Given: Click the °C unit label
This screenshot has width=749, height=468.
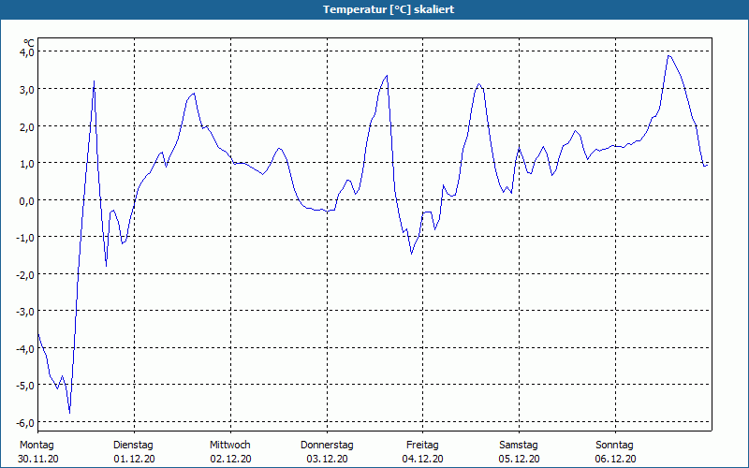Looking at the screenshot, I should pyautogui.click(x=29, y=43).
